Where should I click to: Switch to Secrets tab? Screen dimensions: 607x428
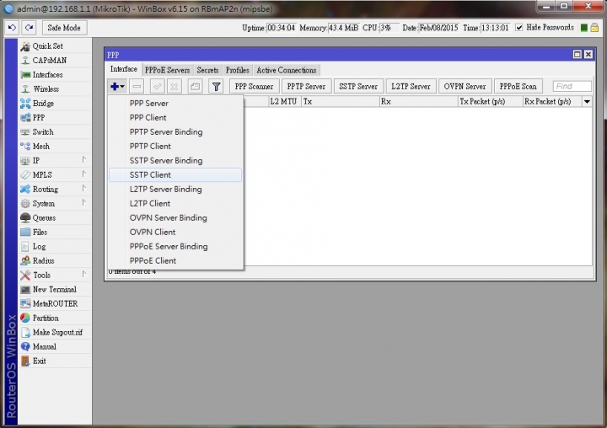tap(207, 71)
